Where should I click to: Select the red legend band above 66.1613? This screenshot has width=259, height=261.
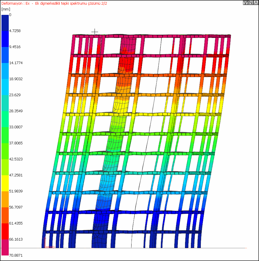point(5,231)
